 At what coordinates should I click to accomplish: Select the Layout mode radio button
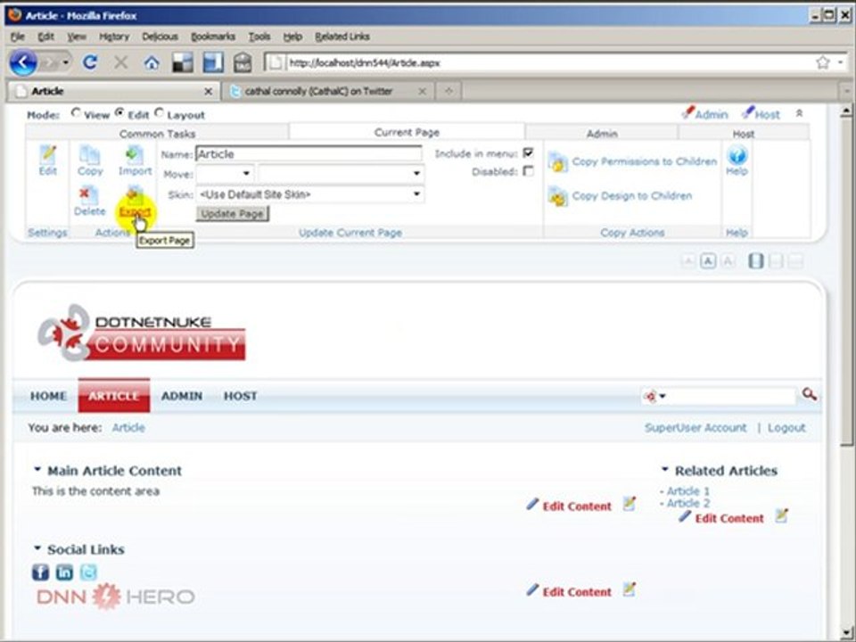pyautogui.click(x=159, y=113)
